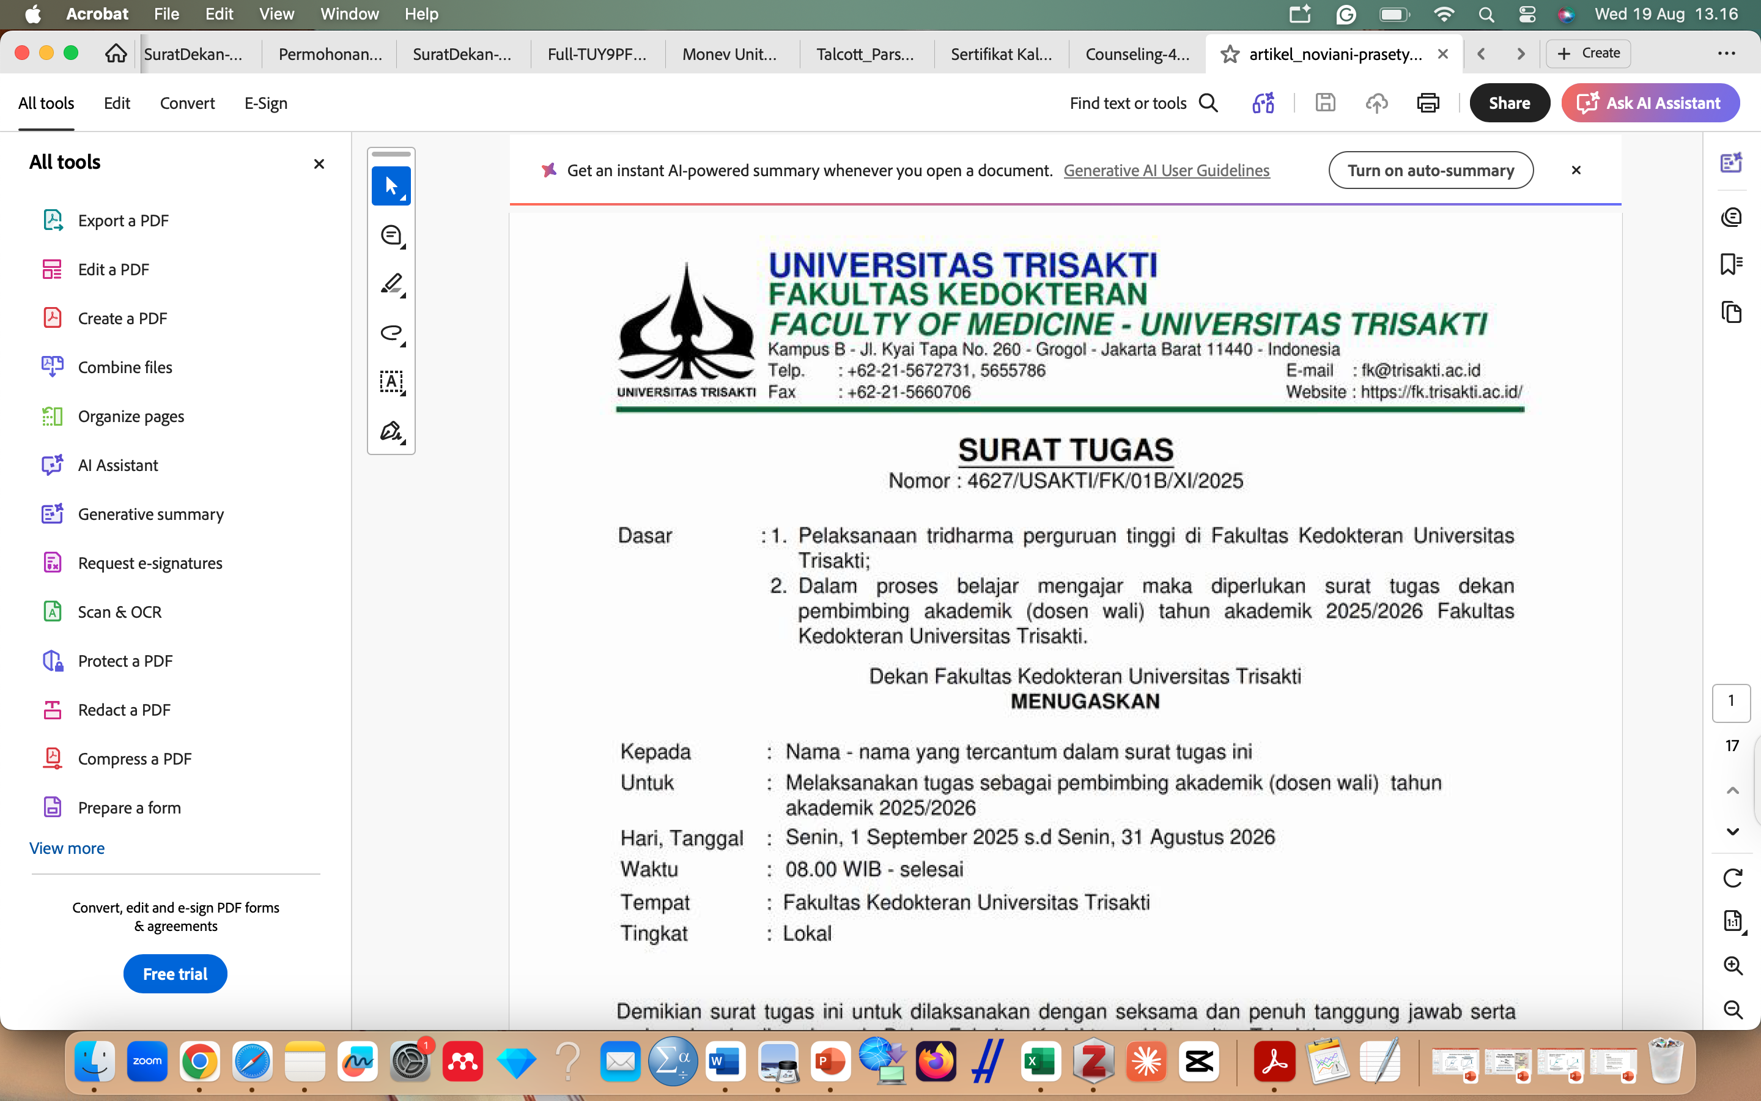Zoom out of the document
The width and height of the screenshot is (1761, 1101).
click(1733, 1010)
